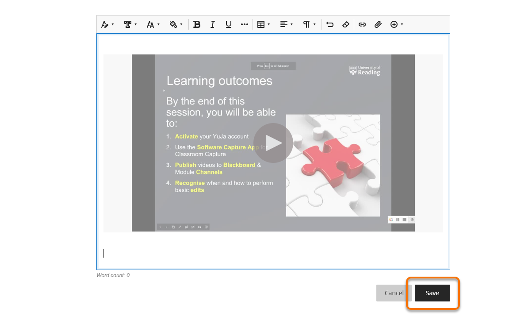Select the embedded video thumbnail
The height and width of the screenshot is (332, 513).
click(x=273, y=143)
